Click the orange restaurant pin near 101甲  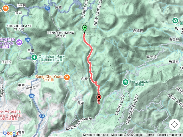[5, 9]
